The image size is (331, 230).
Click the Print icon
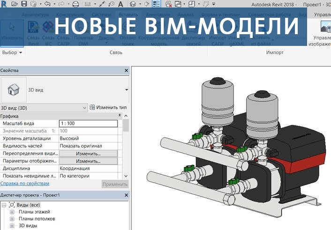point(75,4)
